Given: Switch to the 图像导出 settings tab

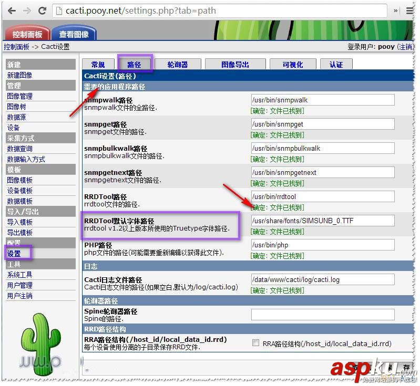Looking at the screenshot, I should point(235,64).
